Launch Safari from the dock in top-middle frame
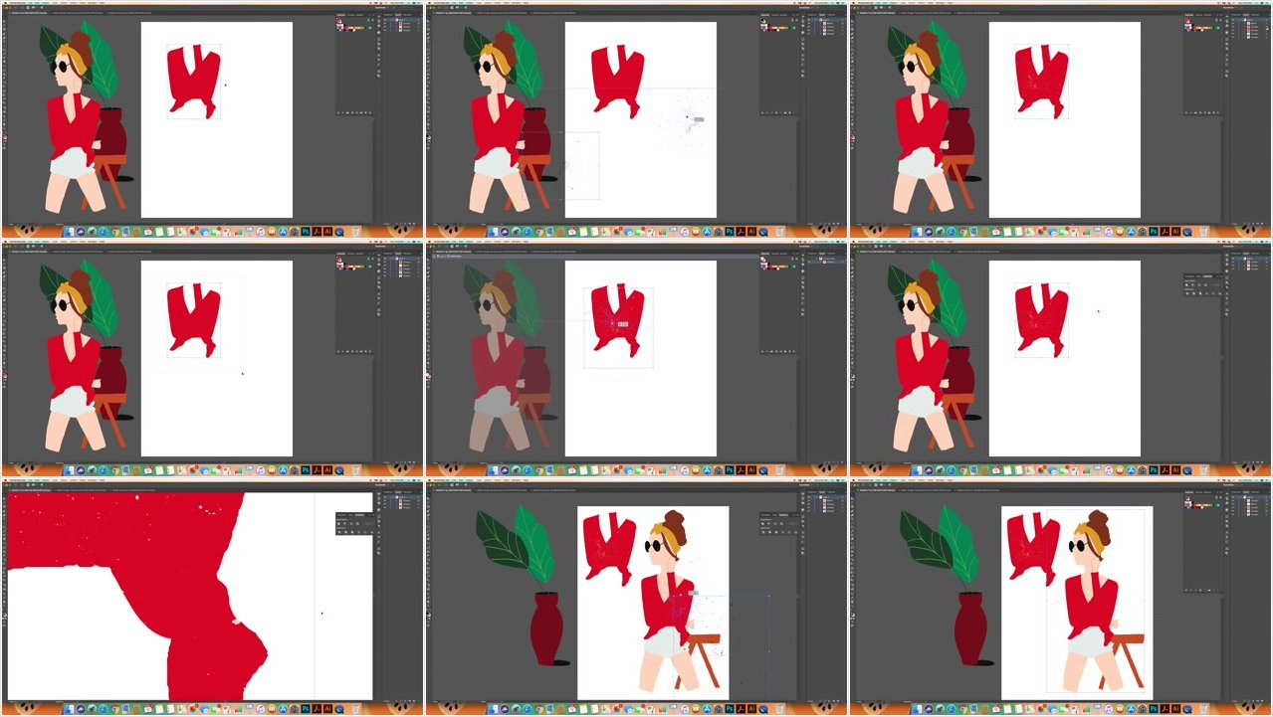Screen dimensions: 1273x717 528,232
